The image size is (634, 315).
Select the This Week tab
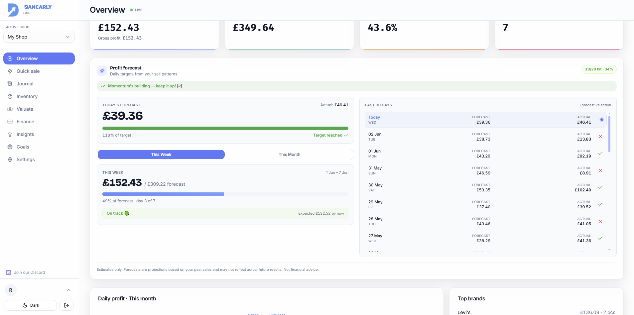[161, 155]
